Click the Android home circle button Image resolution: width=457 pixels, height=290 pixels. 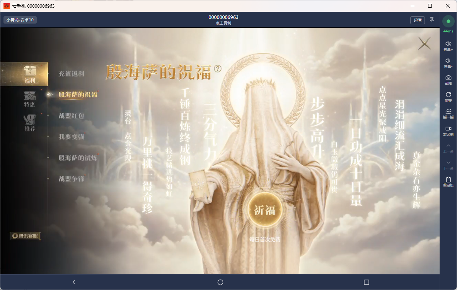220,282
